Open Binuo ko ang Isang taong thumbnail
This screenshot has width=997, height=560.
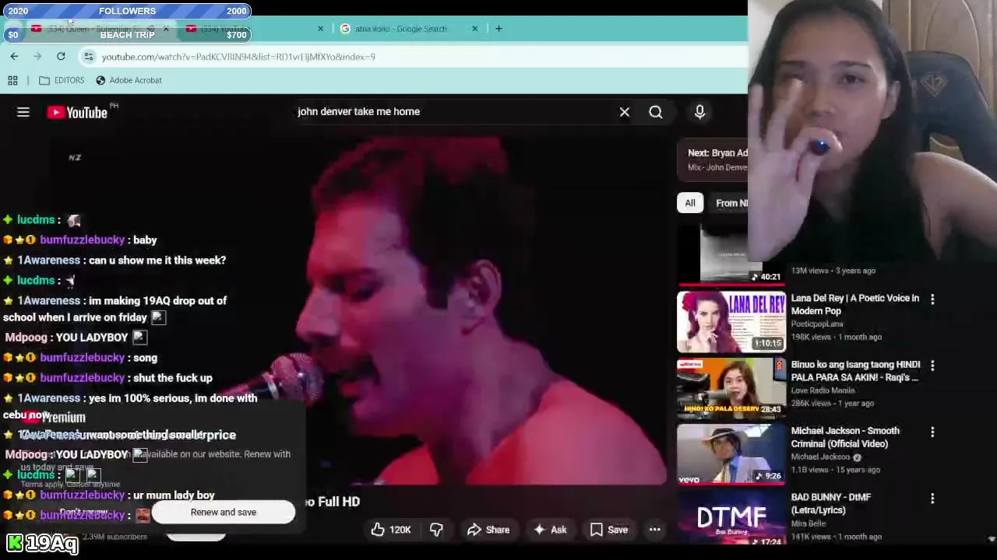731,387
